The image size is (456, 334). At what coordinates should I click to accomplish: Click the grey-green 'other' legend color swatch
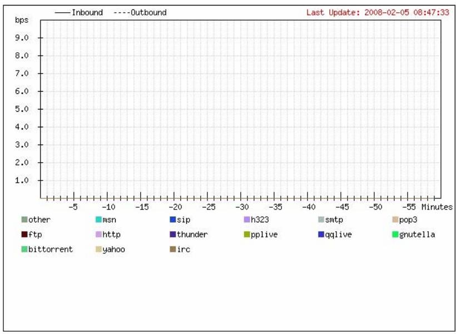tap(24, 220)
